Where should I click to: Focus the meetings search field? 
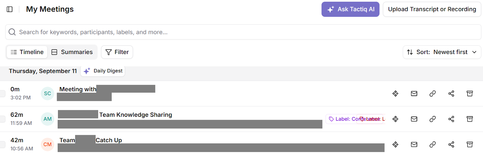(241, 32)
